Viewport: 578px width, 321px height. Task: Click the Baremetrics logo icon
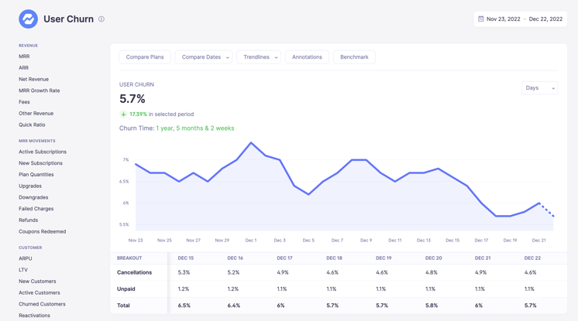29,19
